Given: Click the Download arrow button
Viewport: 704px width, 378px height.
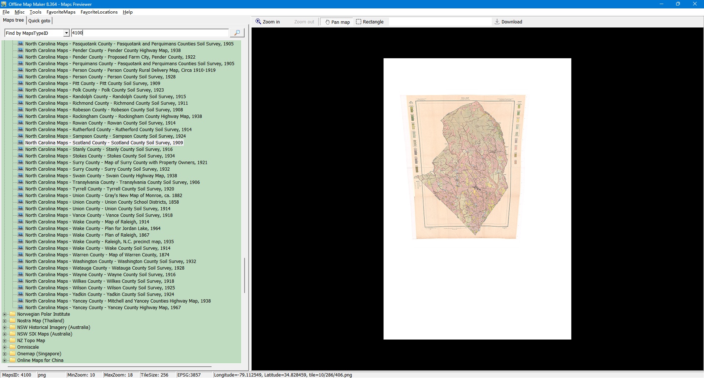Looking at the screenshot, I should [508, 22].
